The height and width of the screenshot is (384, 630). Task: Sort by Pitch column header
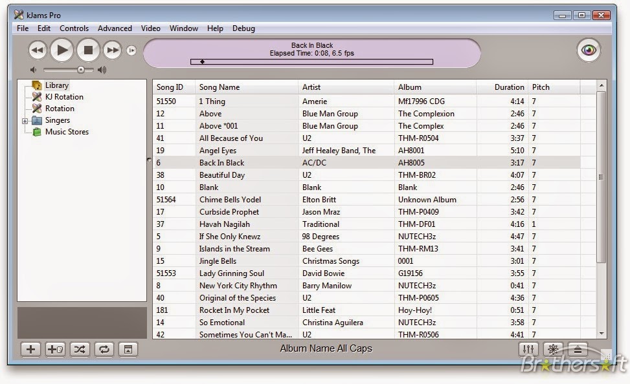click(x=554, y=87)
